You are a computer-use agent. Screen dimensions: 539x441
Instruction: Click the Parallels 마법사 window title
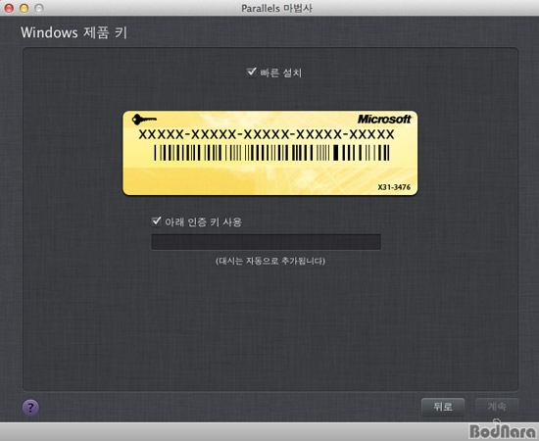(276, 8)
